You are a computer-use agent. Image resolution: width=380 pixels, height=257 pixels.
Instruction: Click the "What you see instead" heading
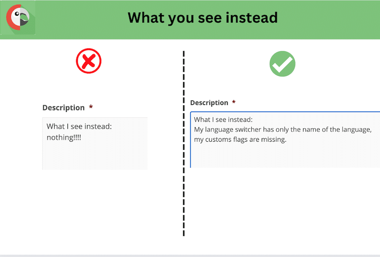[x=203, y=18]
